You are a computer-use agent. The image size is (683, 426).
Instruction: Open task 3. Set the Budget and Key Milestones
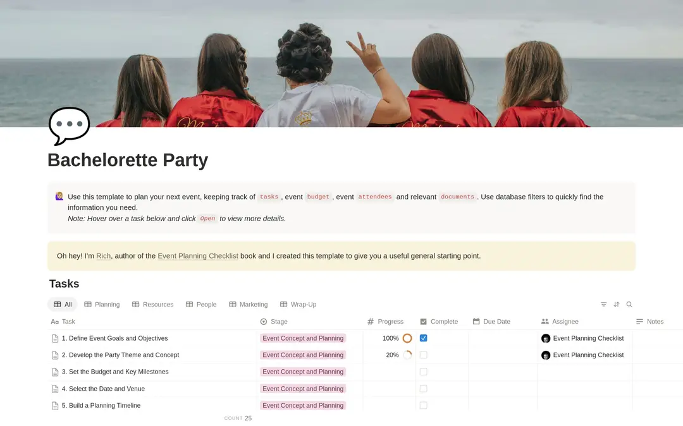(115, 372)
